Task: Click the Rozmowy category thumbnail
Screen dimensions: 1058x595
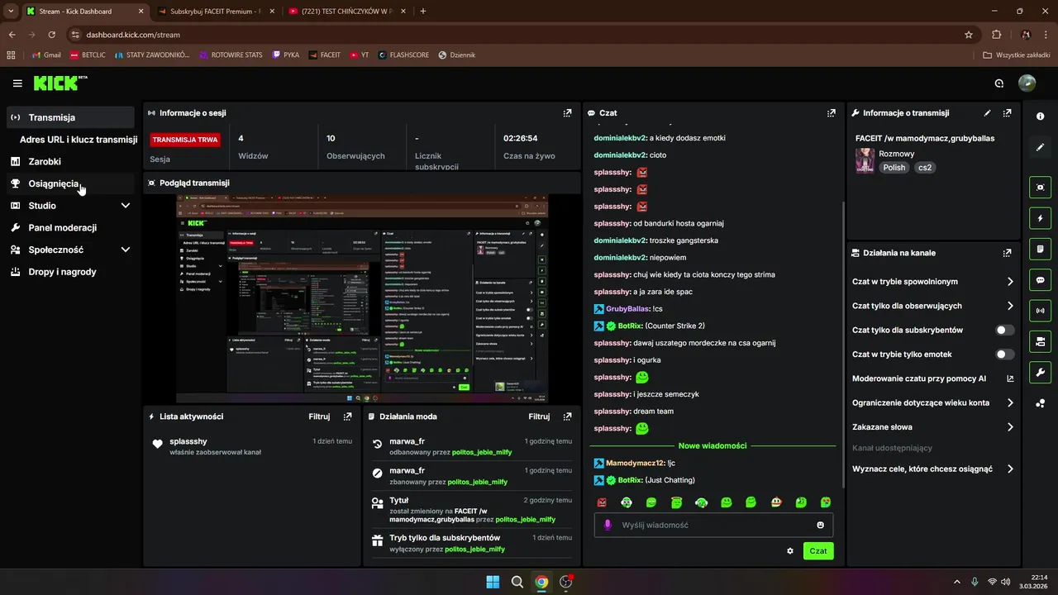Action: point(865,160)
